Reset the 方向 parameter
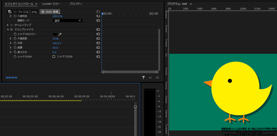The image size is (277, 136). click(98, 43)
